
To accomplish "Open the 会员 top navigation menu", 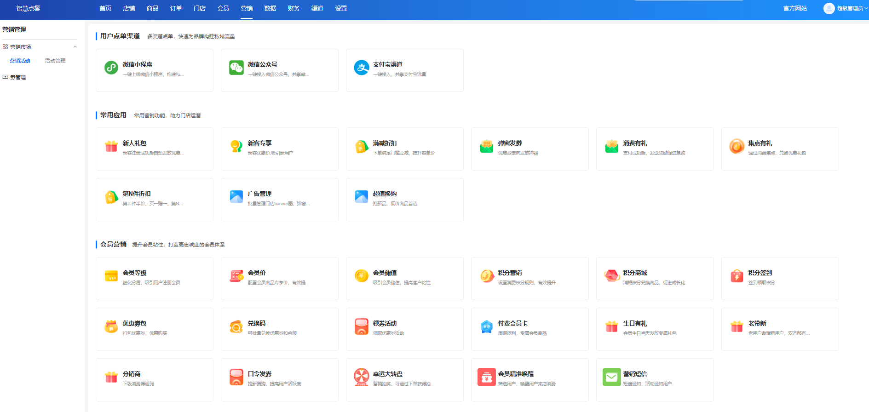I will pos(223,8).
